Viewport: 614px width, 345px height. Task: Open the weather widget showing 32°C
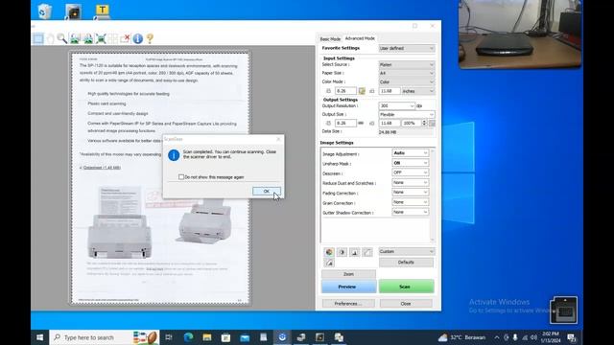[x=462, y=337]
